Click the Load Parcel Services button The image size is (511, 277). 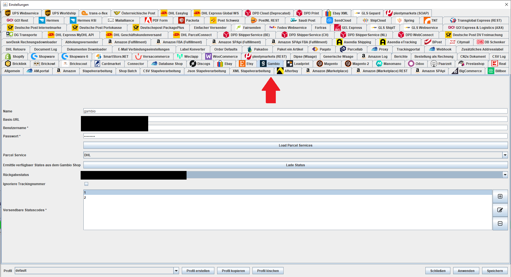point(296,145)
